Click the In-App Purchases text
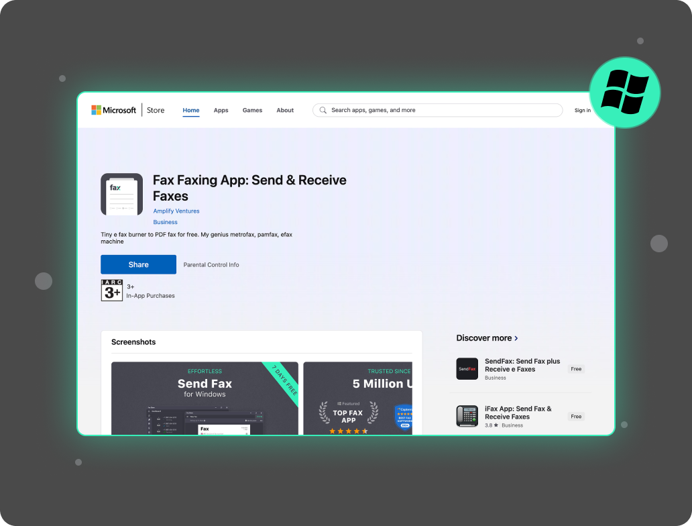 [x=150, y=296]
